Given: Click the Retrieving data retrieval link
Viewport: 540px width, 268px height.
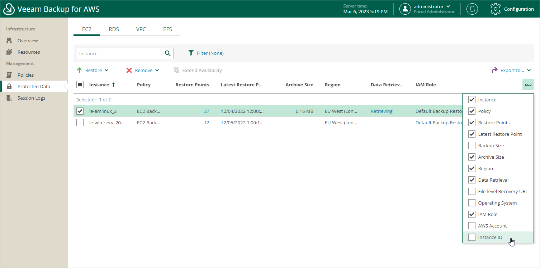Looking at the screenshot, I should 381,111.
